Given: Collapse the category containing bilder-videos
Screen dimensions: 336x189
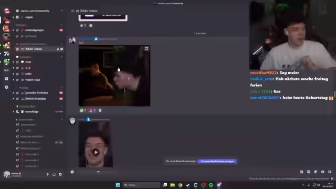Looking at the screenshot, I should pyautogui.click(x=31, y=44).
